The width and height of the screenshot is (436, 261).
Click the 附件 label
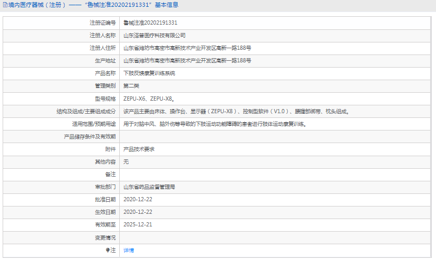click(x=110, y=149)
